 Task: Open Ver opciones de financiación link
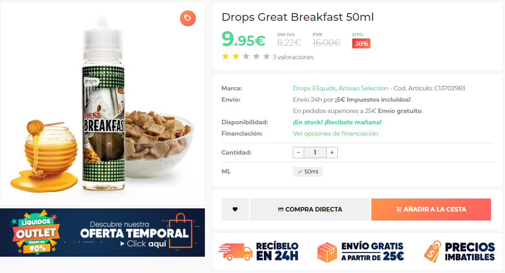click(335, 133)
